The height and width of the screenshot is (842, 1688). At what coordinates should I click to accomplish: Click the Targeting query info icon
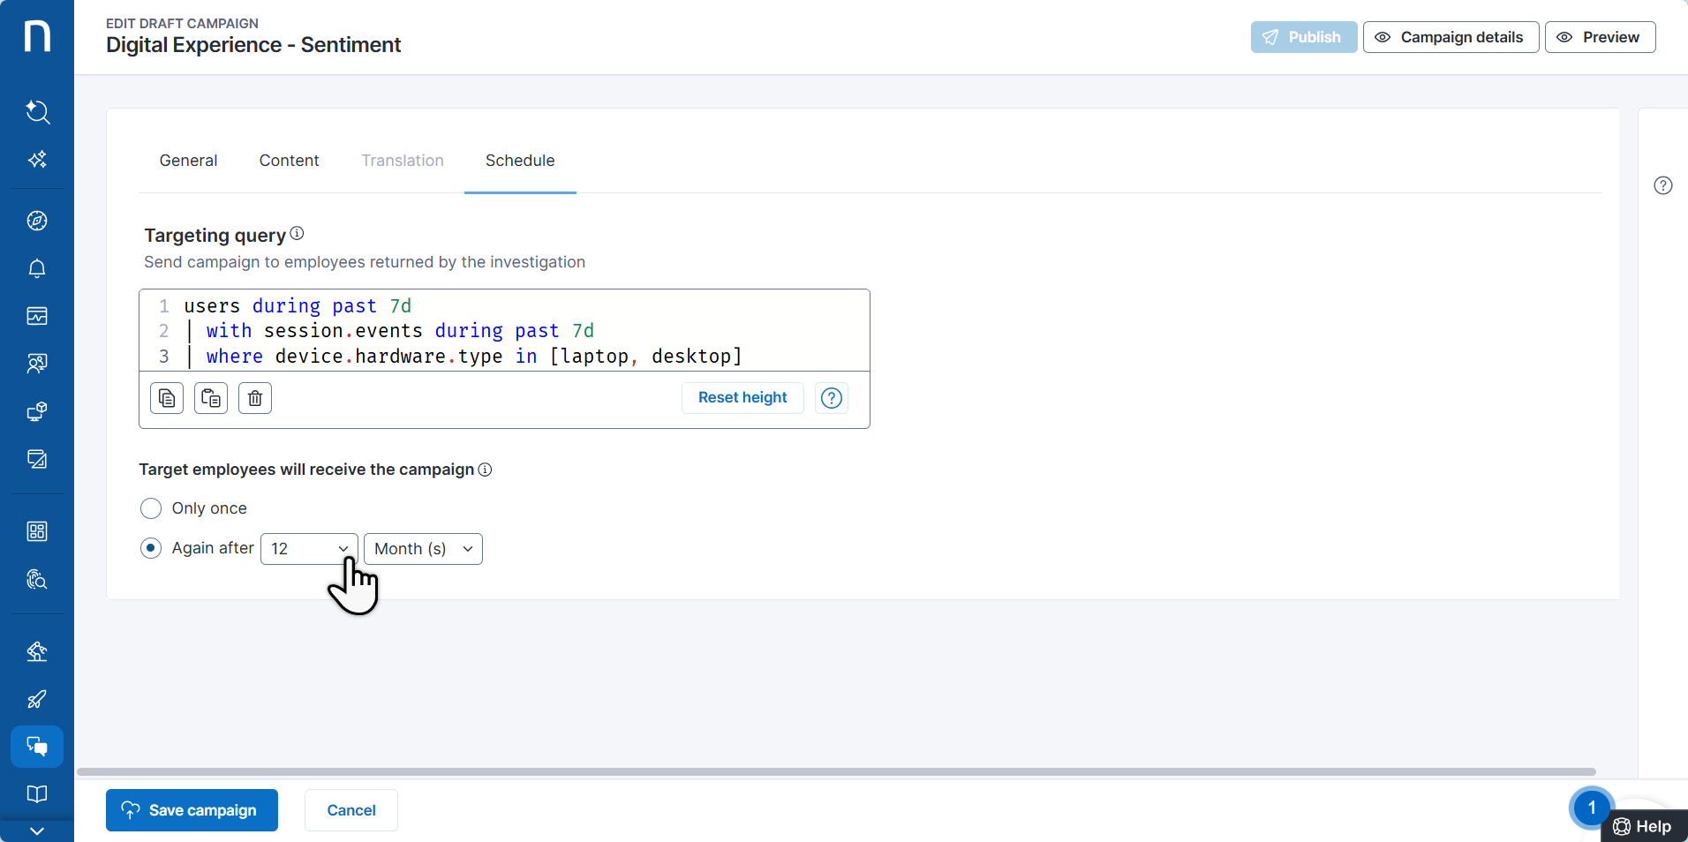coord(298,234)
